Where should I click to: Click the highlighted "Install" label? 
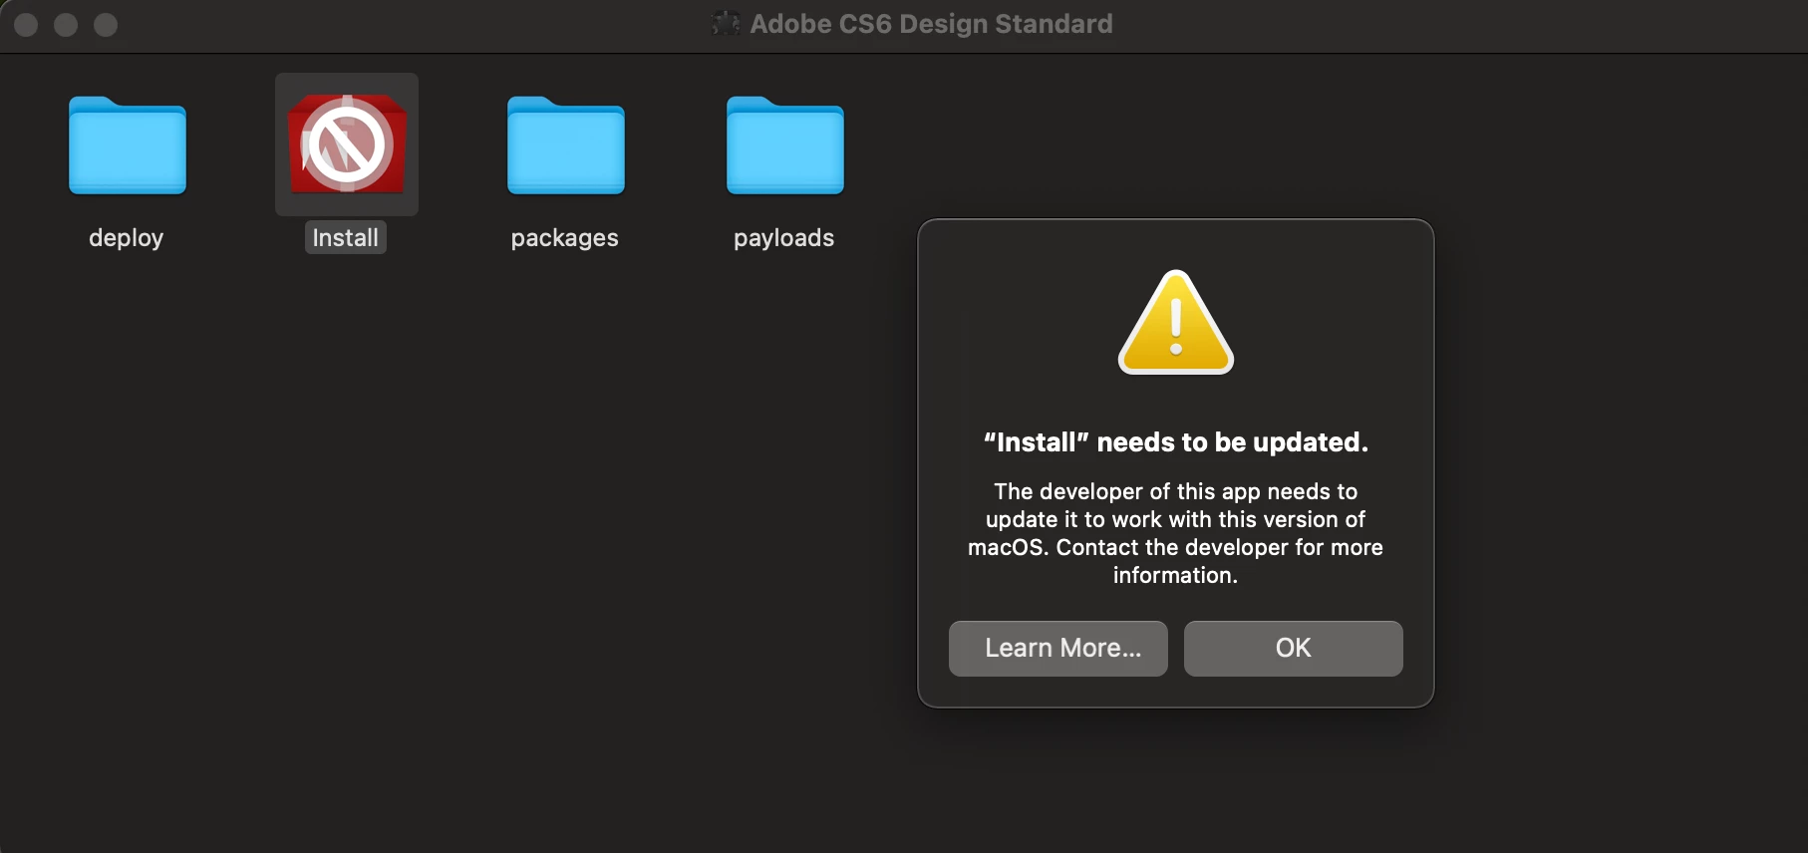point(346,237)
